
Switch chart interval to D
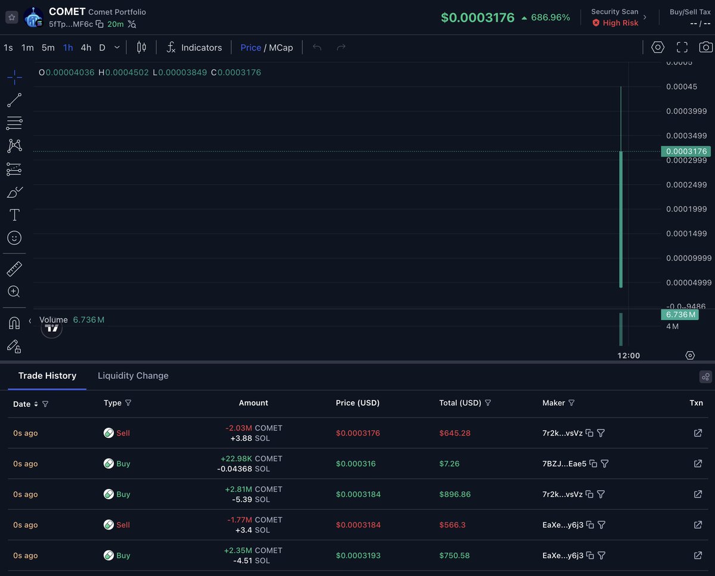102,48
